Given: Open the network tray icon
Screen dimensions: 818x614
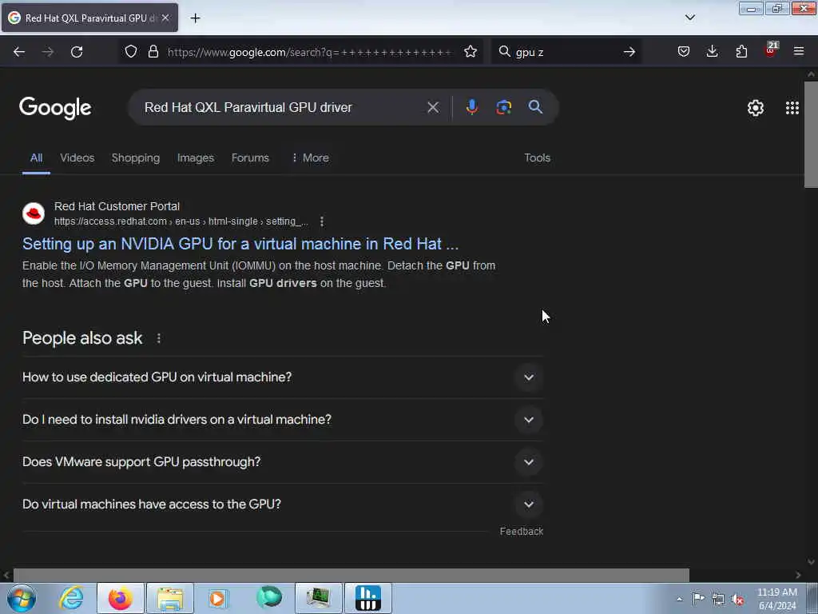Looking at the screenshot, I should click(x=718, y=599).
